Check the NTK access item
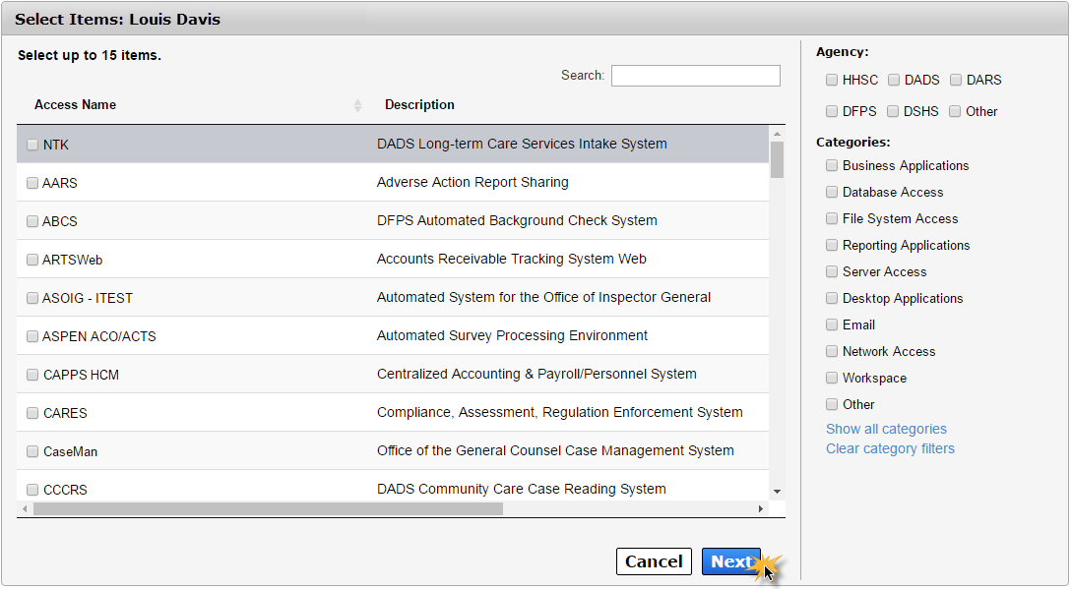Screen dimensions: 1072x589 pos(32,145)
